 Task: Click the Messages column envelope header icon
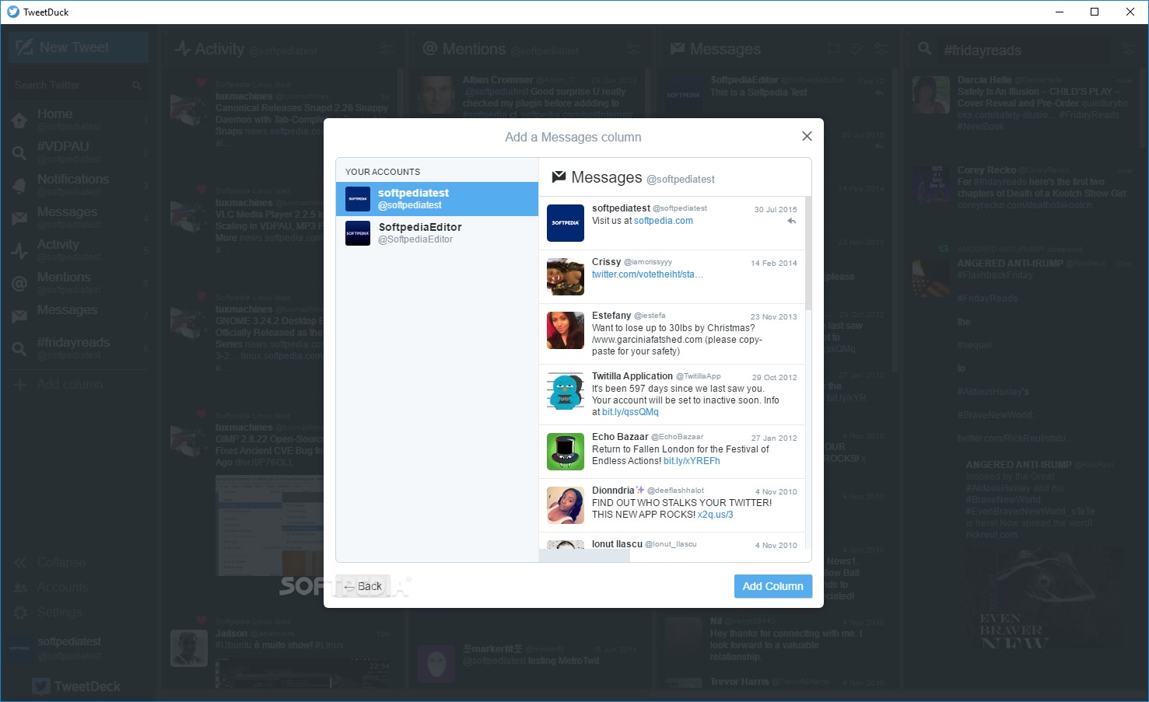pyautogui.click(x=678, y=48)
